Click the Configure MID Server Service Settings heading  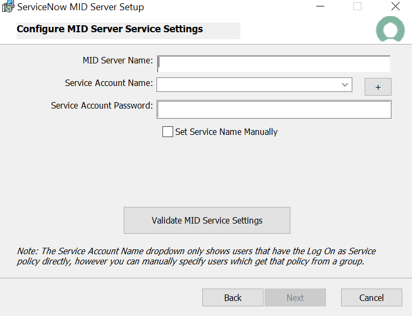(110, 29)
